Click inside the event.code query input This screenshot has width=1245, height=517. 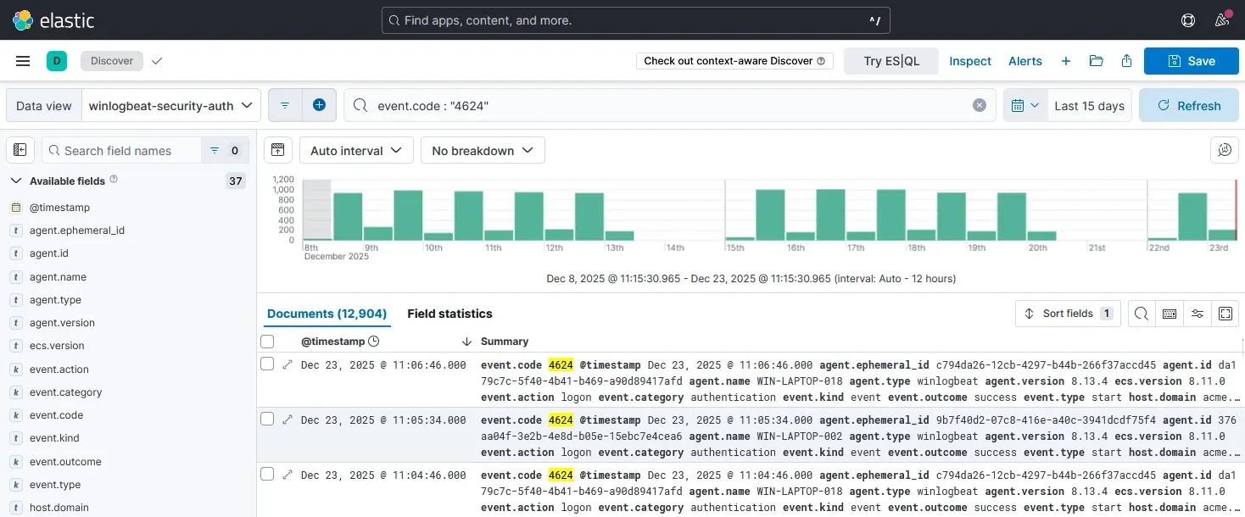coord(594,104)
